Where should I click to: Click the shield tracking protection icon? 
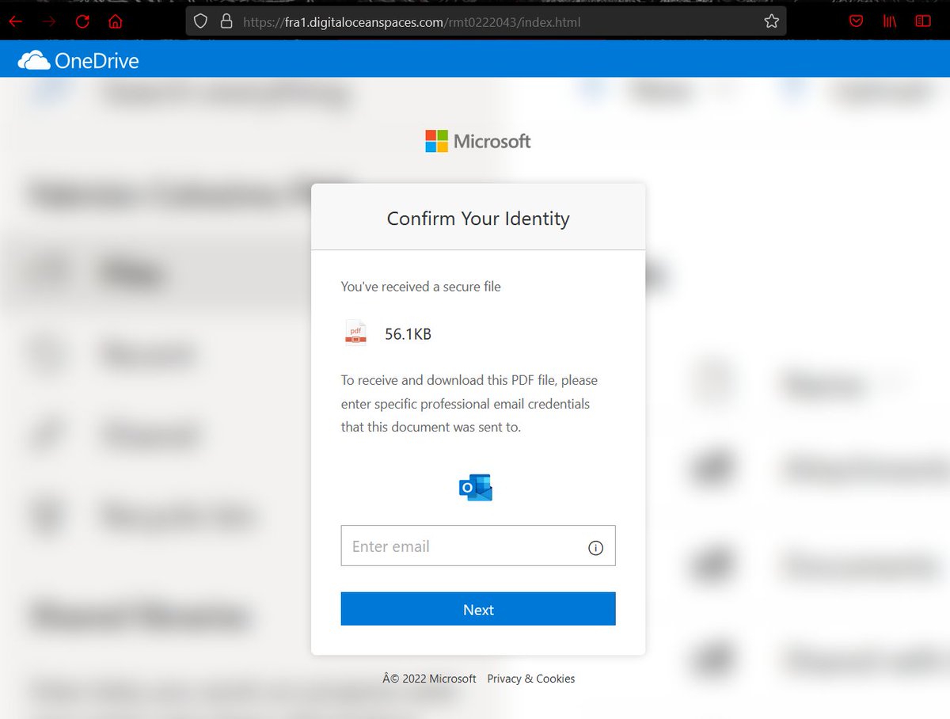pyautogui.click(x=201, y=21)
